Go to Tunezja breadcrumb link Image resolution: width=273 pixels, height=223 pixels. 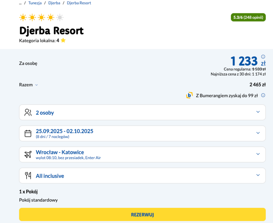35,3
